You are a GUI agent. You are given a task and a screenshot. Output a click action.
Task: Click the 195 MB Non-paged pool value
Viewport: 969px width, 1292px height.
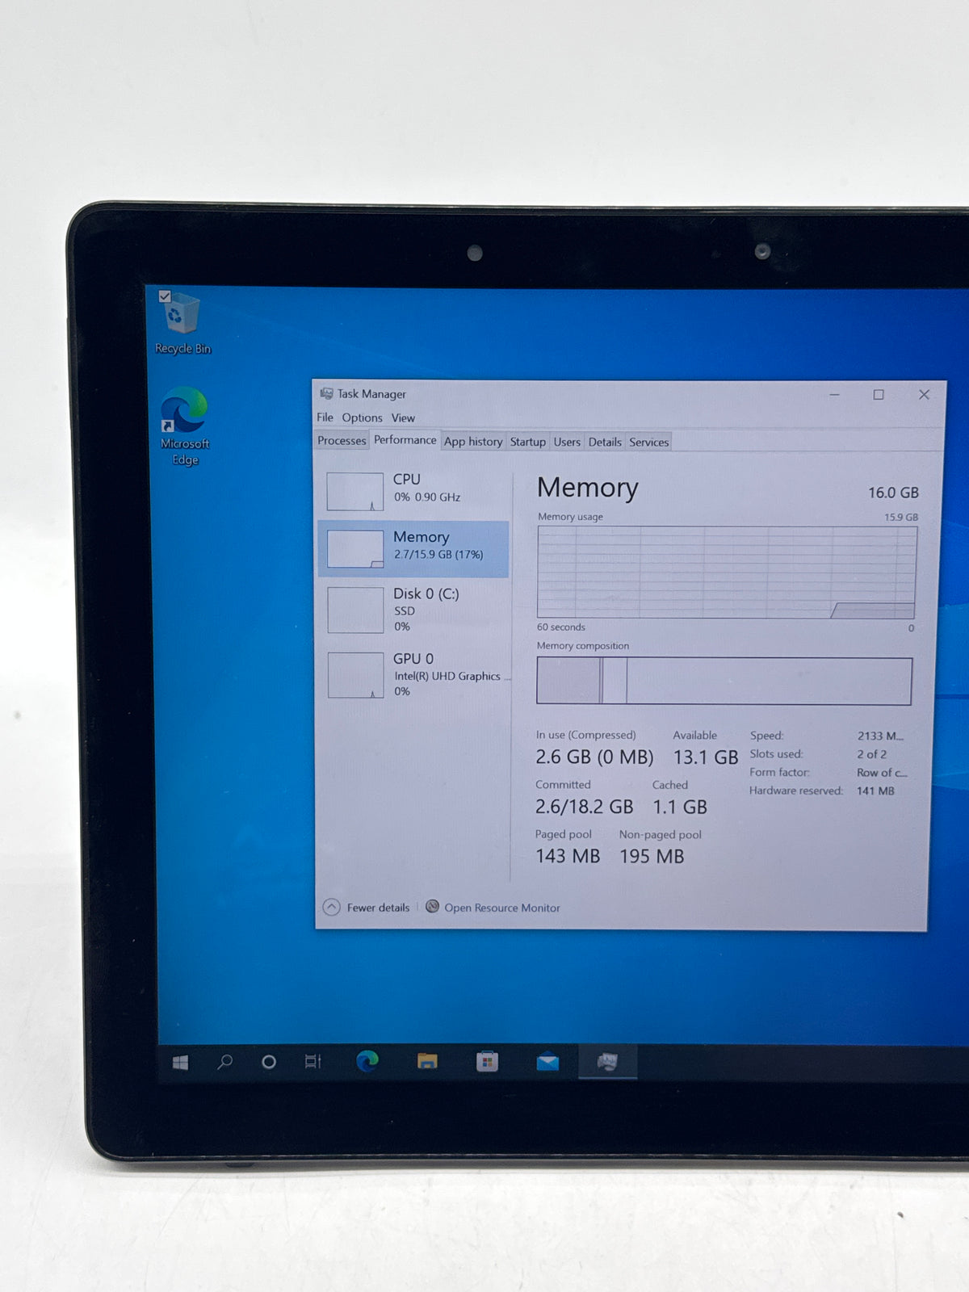[x=652, y=856]
